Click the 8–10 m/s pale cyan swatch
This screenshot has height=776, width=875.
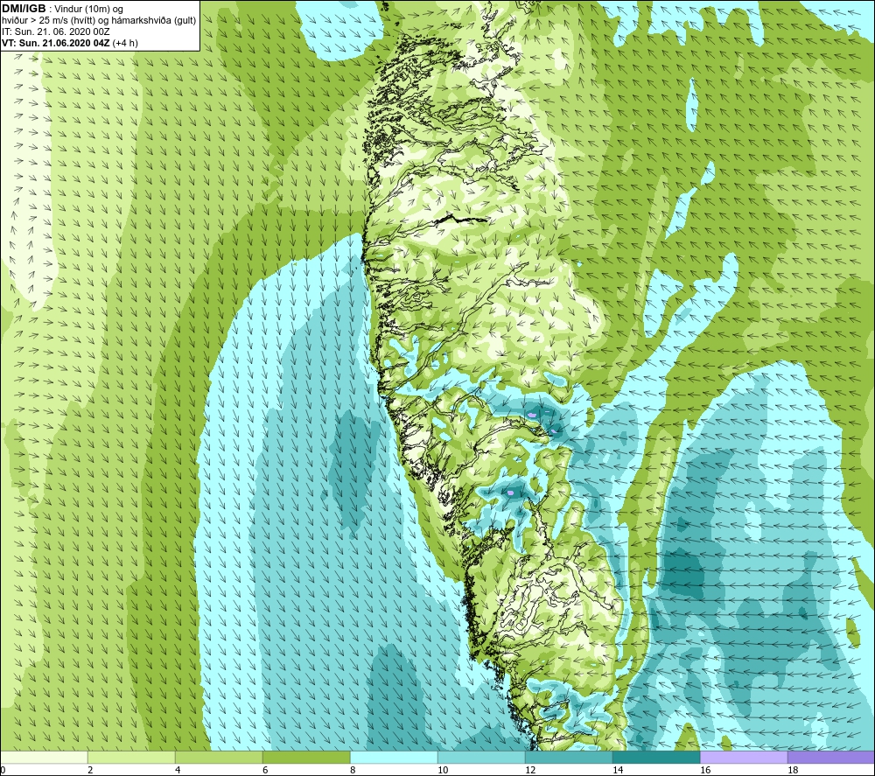pyautogui.click(x=394, y=757)
